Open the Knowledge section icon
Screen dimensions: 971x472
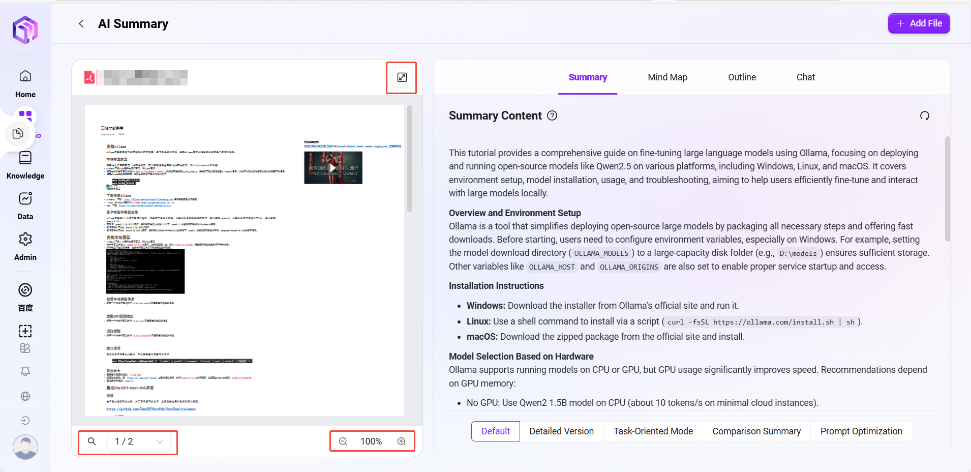(x=25, y=158)
